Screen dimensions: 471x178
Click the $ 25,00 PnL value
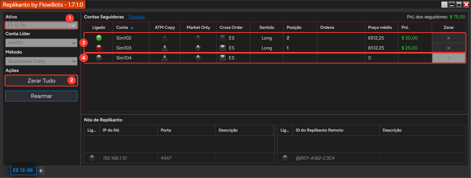pos(409,48)
